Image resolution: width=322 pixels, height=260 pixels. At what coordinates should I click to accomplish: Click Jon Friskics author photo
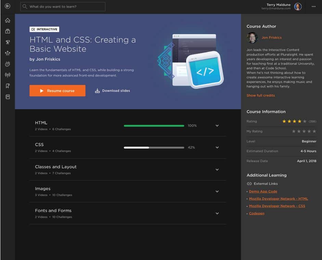[x=253, y=38]
